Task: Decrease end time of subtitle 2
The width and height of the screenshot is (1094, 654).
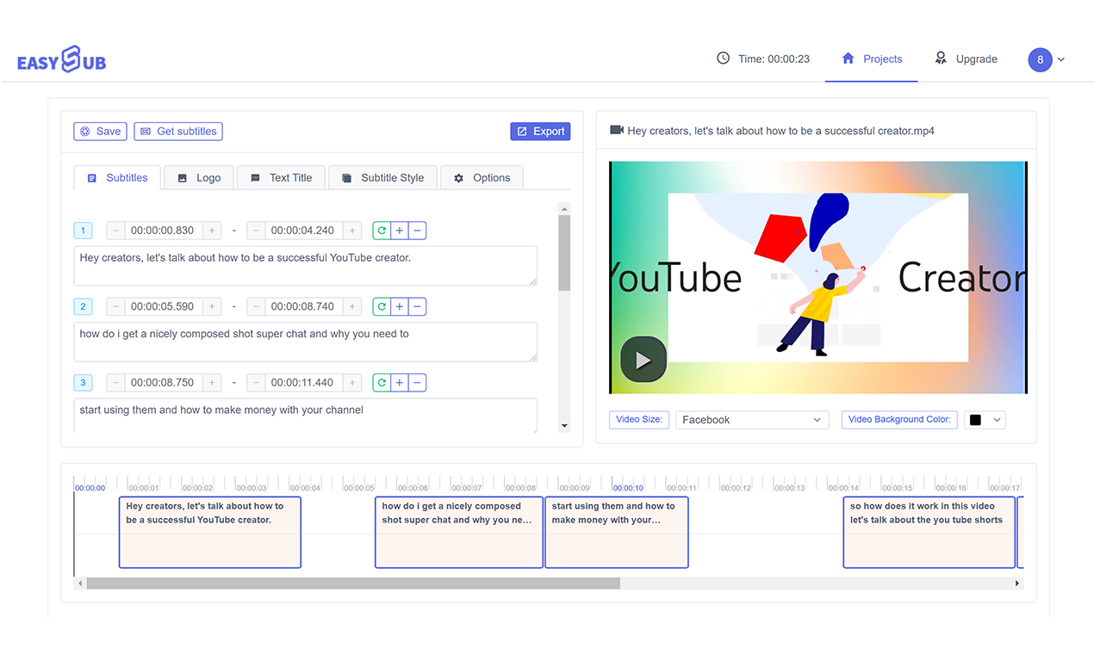Action: [x=256, y=306]
